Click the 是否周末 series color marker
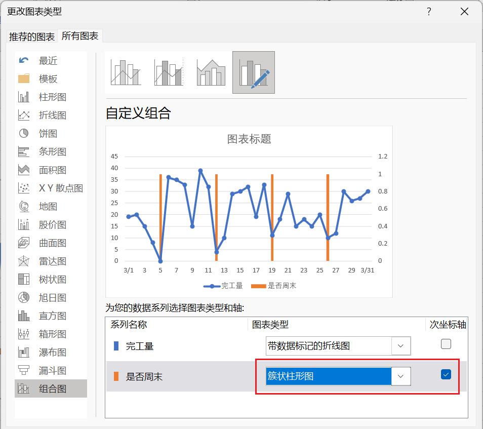Image resolution: width=483 pixels, height=429 pixels. coord(116,376)
